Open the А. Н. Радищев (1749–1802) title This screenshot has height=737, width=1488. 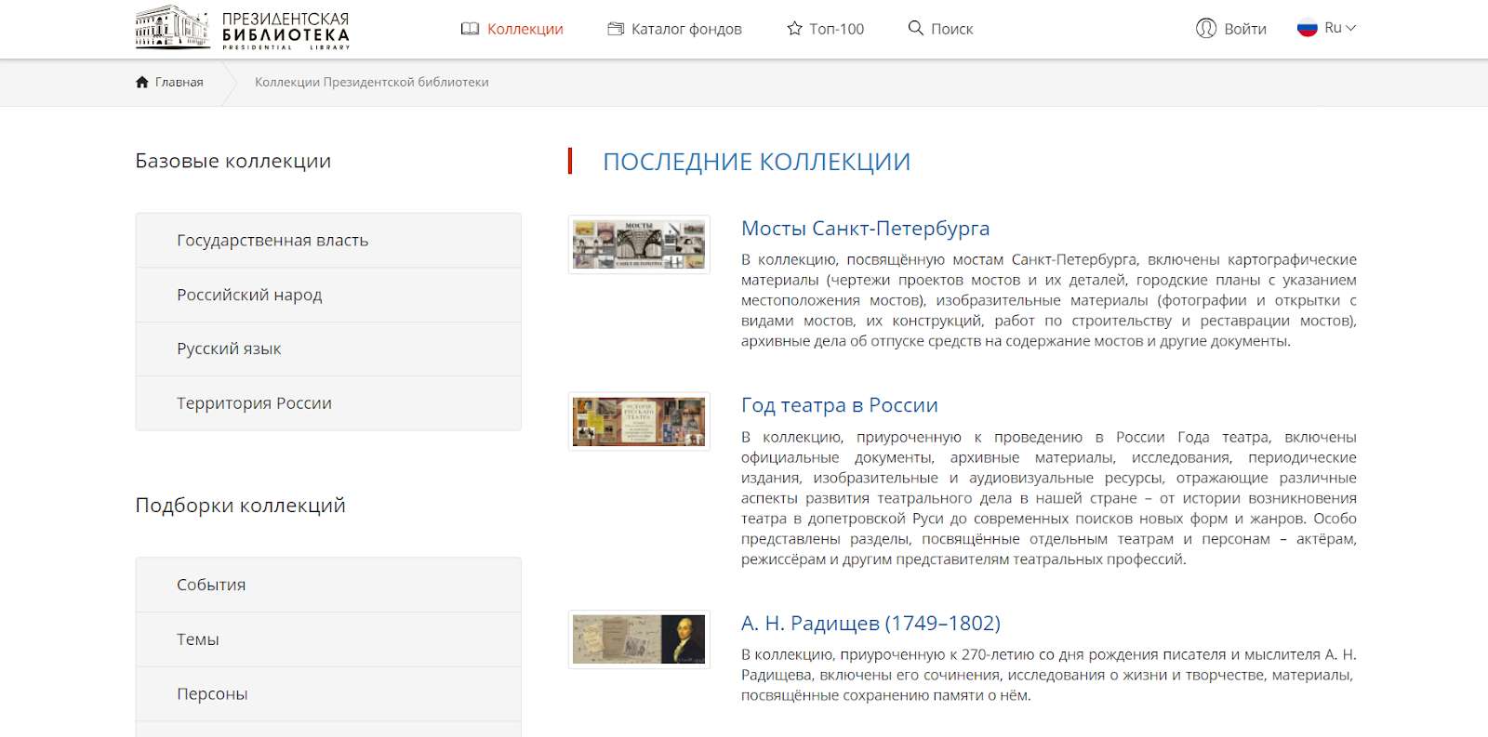point(870,623)
